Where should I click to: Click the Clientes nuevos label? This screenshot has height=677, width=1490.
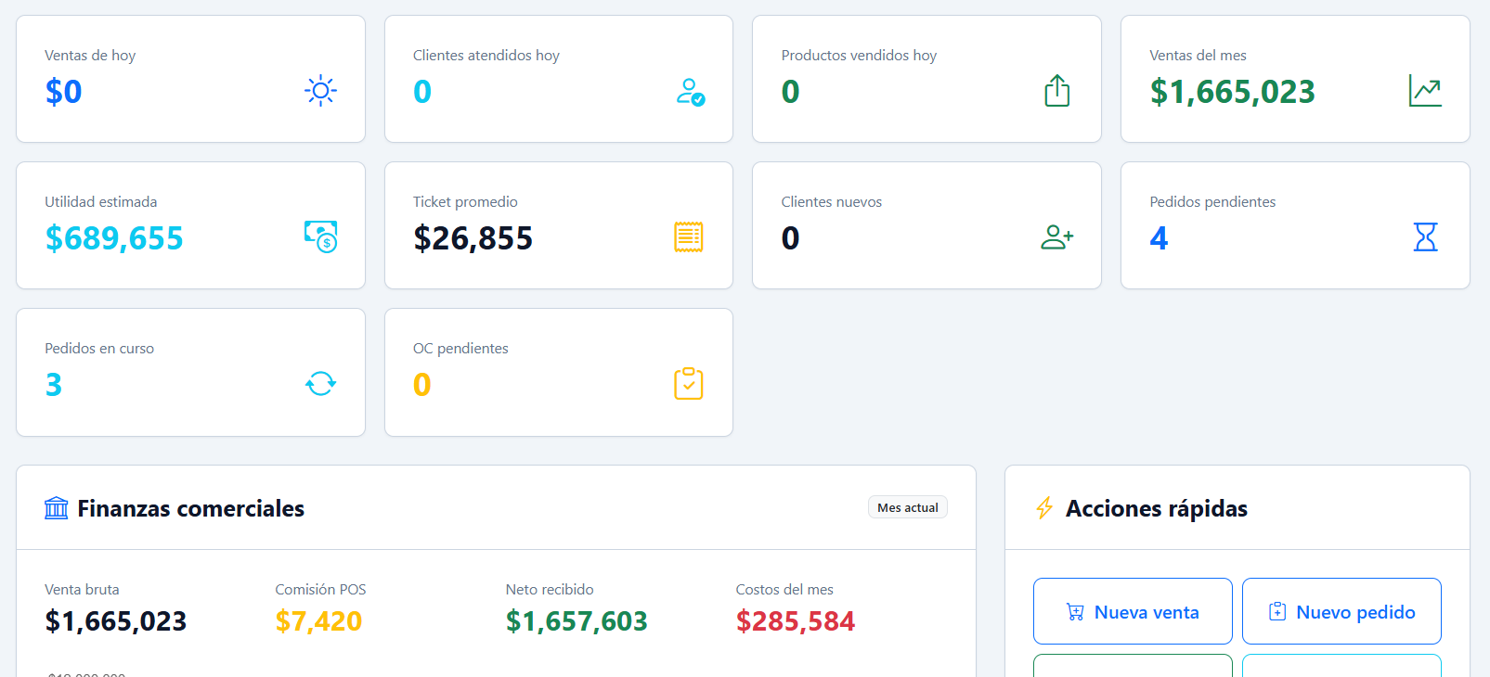pyautogui.click(x=832, y=202)
